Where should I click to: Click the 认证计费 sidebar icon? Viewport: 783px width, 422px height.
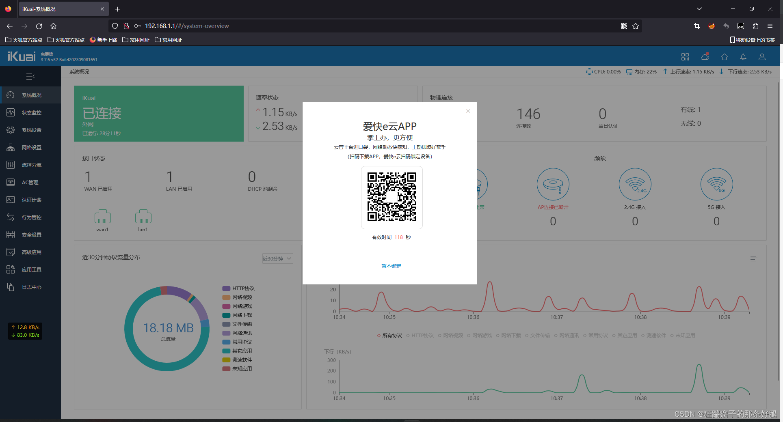(11, 200)
